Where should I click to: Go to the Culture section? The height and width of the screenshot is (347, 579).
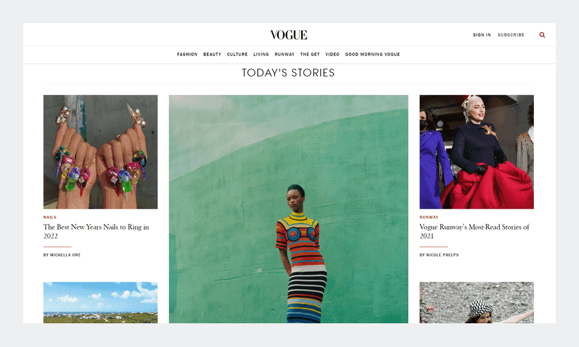click(237, 54)
